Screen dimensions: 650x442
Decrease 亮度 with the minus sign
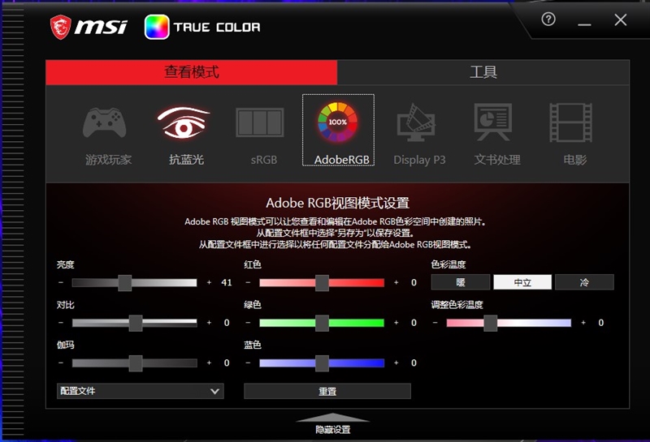[x=61, y=283]
